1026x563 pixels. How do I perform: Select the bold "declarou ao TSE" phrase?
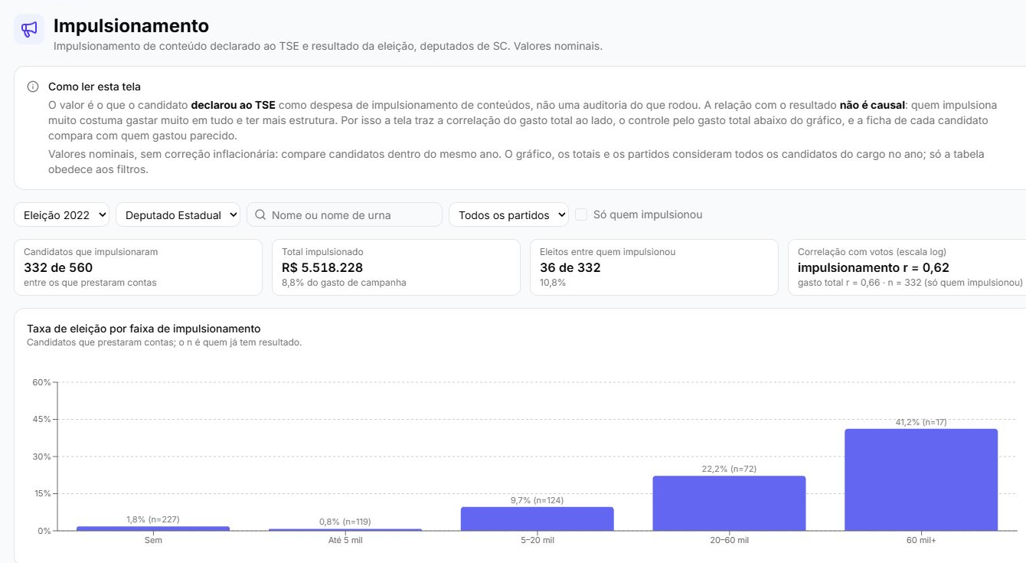click(x=233, y=105)
